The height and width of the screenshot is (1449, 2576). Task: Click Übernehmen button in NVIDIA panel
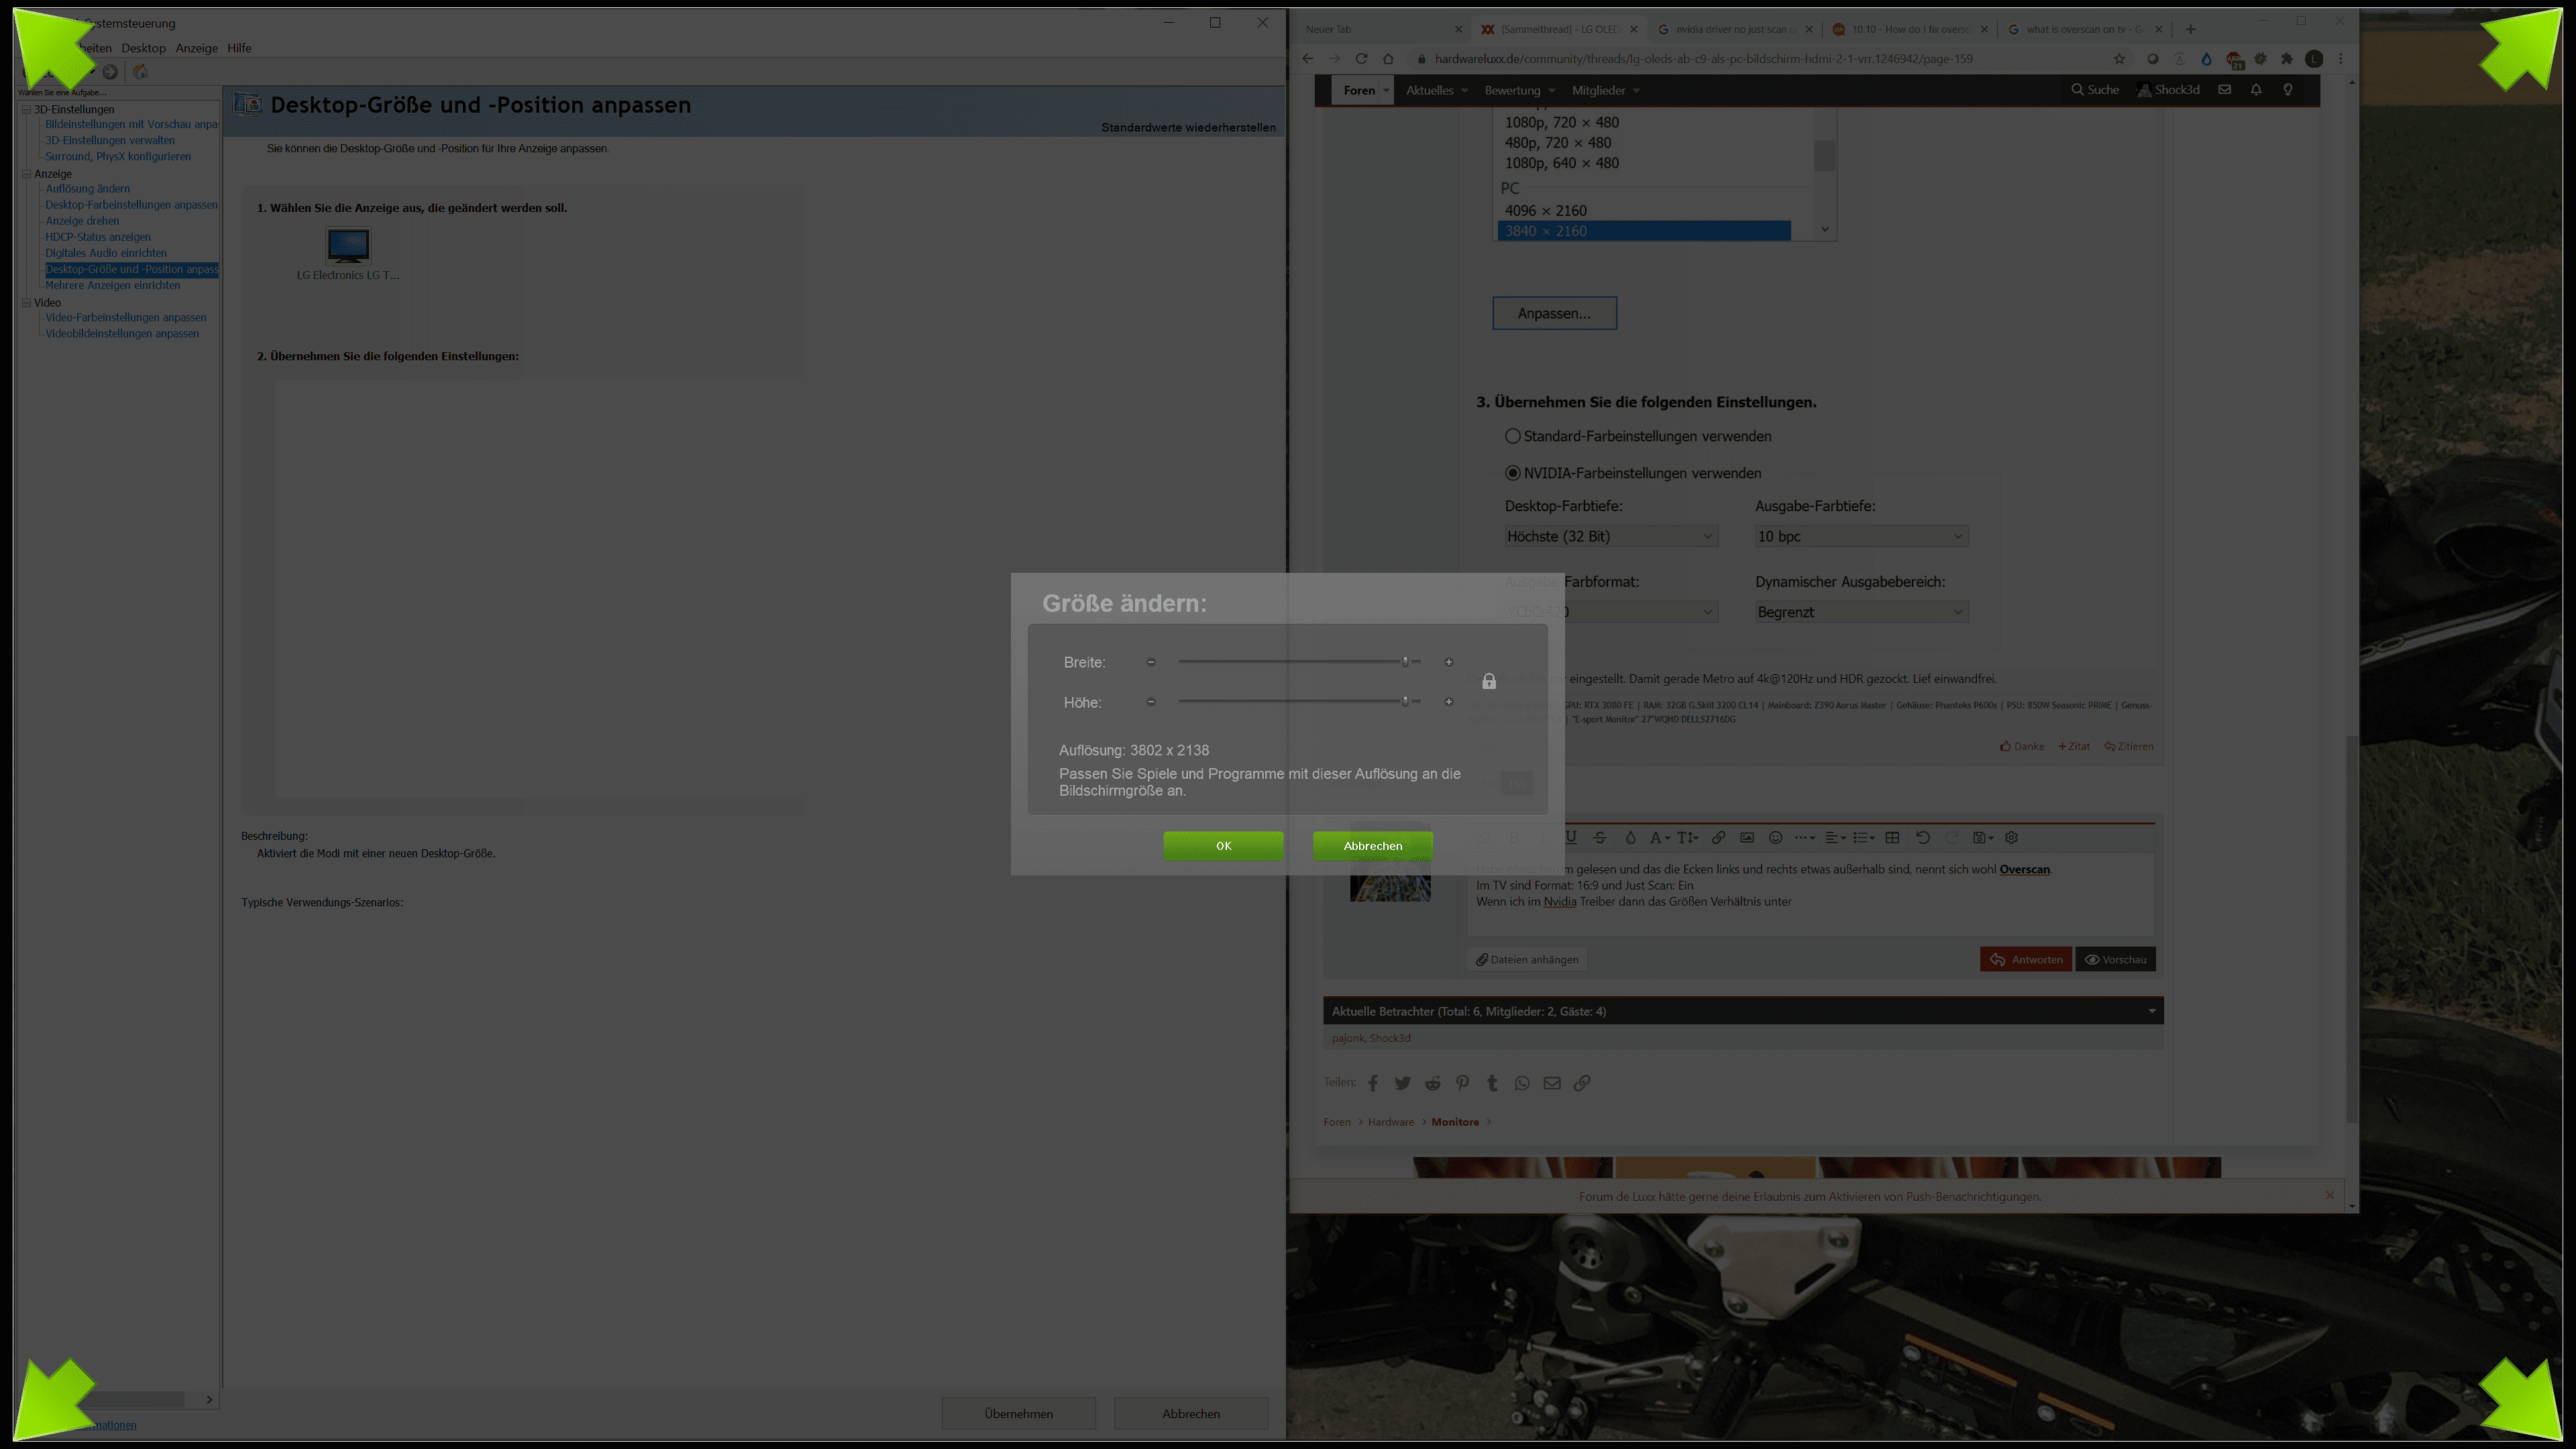pos(1018,1413)
